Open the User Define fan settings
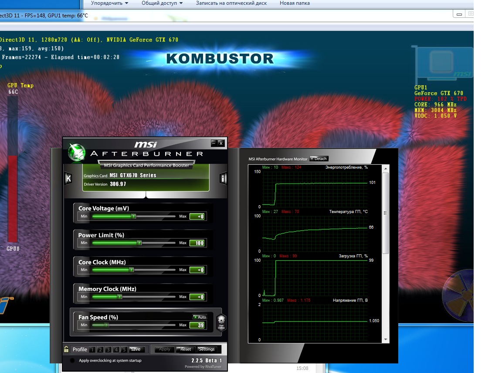Screen dimensions: 502x373 [x=221, y=322]
